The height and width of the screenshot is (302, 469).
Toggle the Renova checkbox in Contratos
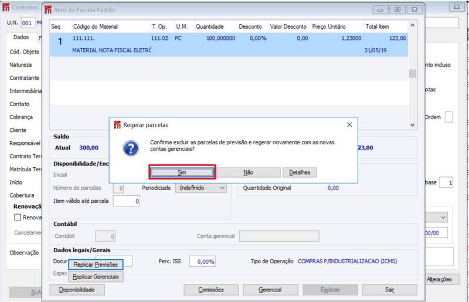(18, 218)
